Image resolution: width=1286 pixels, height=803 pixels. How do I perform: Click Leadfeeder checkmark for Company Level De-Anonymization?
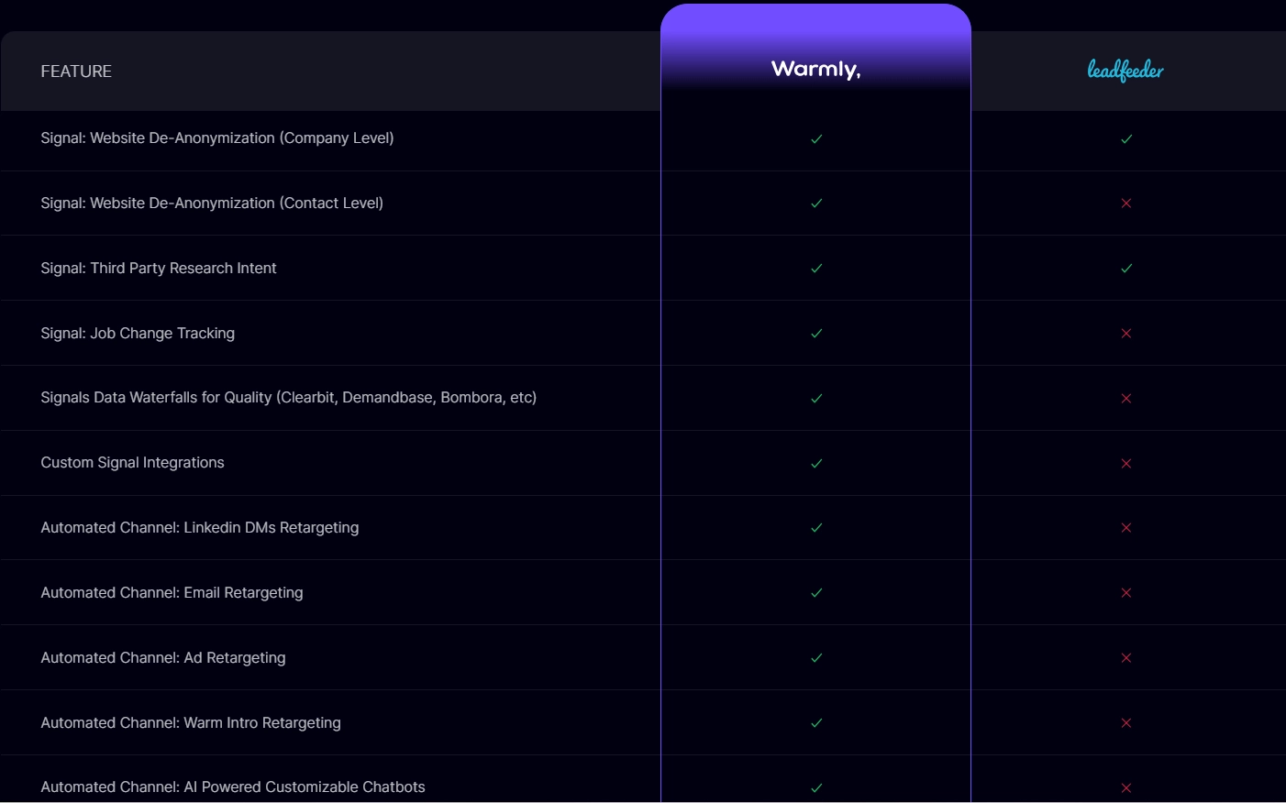coord(1126,139)
